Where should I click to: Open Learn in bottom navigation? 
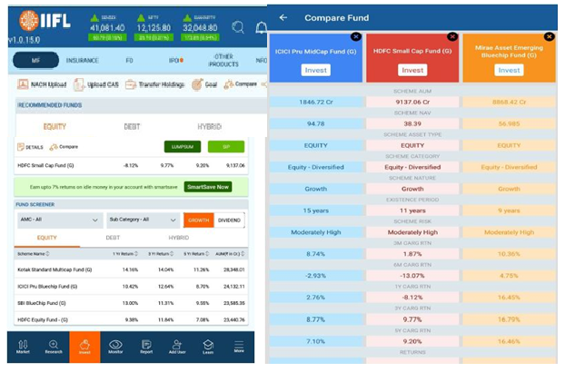pyautogui.click(x=208, y=347)
